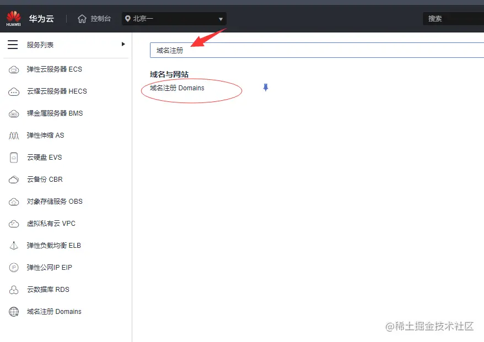The width and height of the screenshot is (484, 342).
Task: Open 云耀云服务器 HECS service
Action: click(57, 91)
